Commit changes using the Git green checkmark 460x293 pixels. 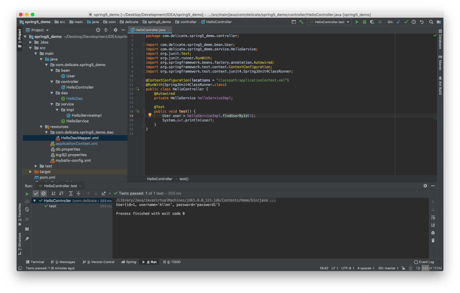[x=406, y=22]
